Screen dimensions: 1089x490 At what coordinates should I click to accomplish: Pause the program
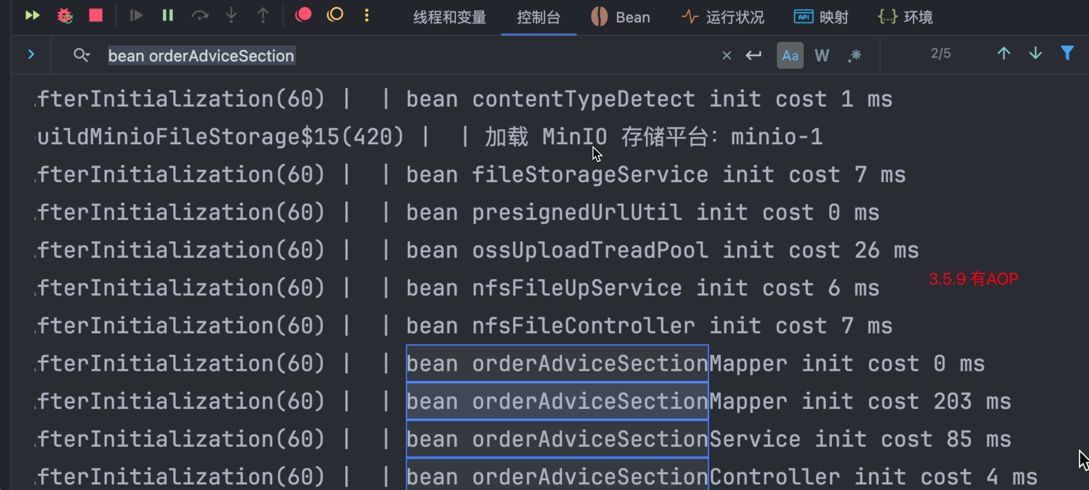pos(167,16)
